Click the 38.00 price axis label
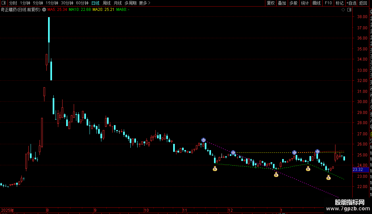This screenshot has height=214, width=372. (x=362, y=16)
